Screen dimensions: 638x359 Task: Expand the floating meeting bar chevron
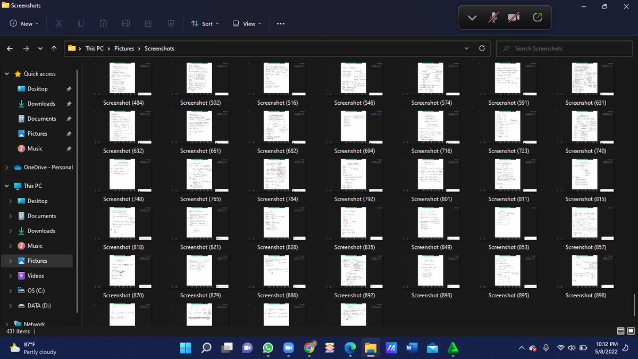tap(472, 18)
